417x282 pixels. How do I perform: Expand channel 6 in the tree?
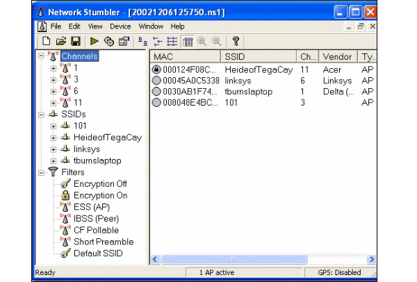[54, 92]
